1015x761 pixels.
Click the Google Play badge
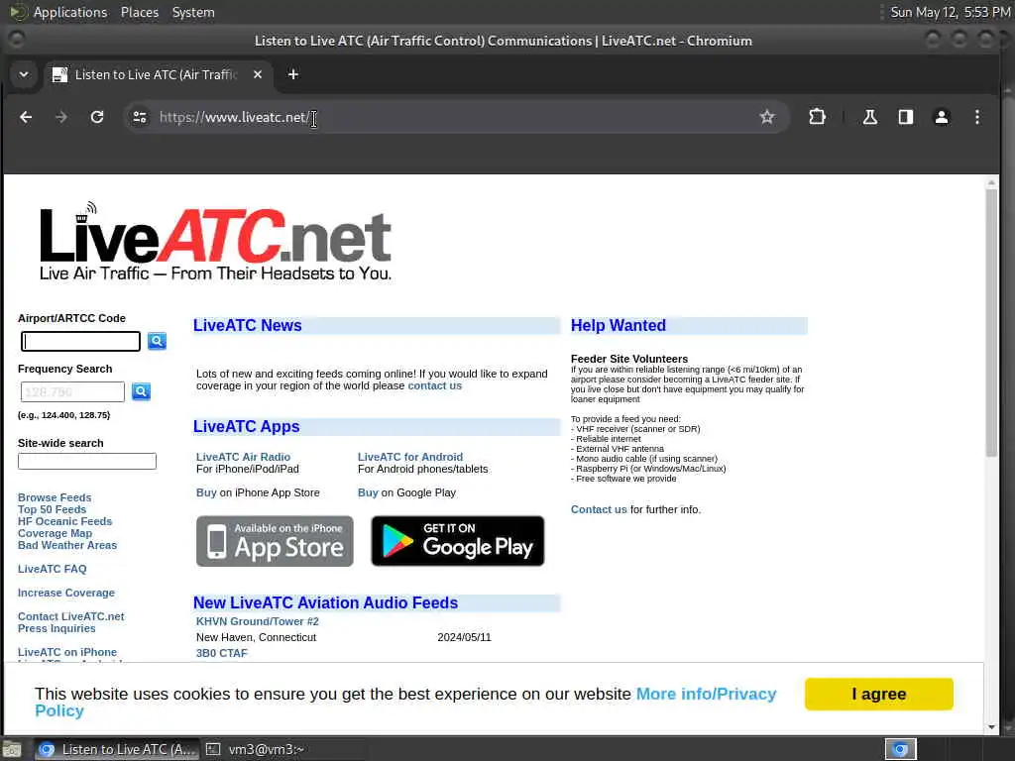tap(458, 541)
